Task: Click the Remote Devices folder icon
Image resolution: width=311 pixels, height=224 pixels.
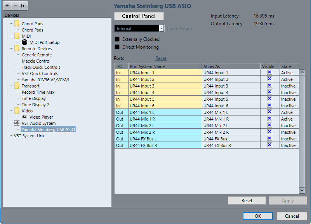Action: (x=17, y=49)
